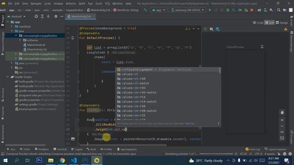Switch editor to Design view

coord(282,22)
